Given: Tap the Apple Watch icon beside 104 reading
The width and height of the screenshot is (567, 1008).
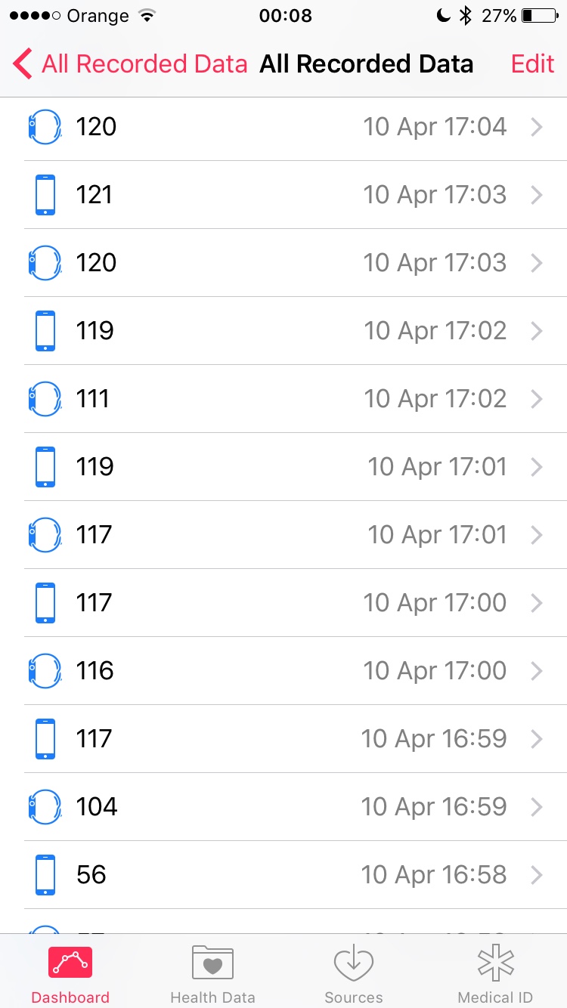Looking at the screenshot, I should (45, 807).
